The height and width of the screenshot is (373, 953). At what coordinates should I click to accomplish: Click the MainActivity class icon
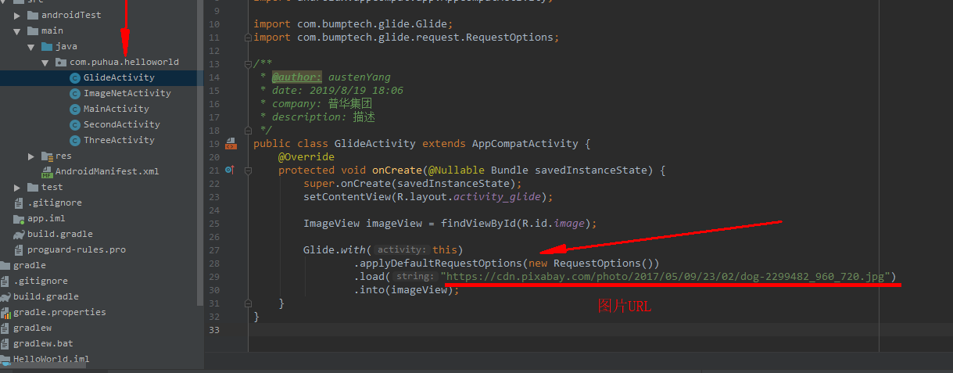75,109
